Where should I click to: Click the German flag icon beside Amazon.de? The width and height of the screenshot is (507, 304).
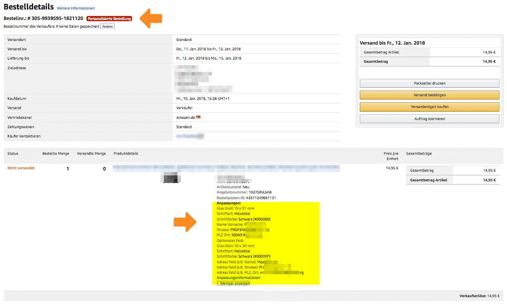coord(198,118)
